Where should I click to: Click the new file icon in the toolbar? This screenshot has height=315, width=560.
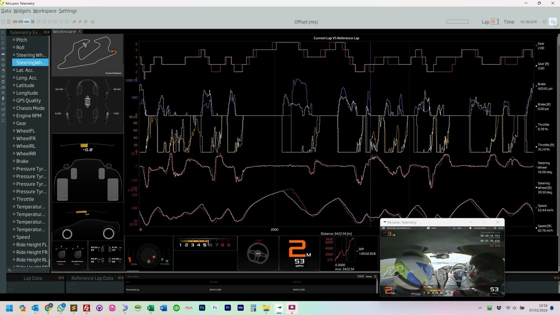point(3,21)
